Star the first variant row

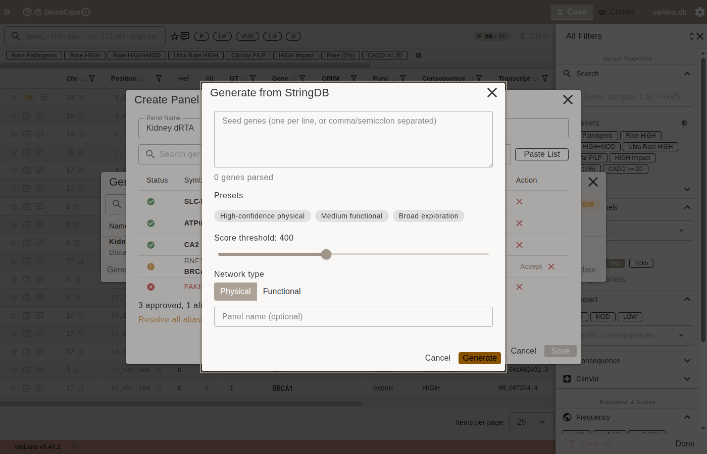click(13, 97)
